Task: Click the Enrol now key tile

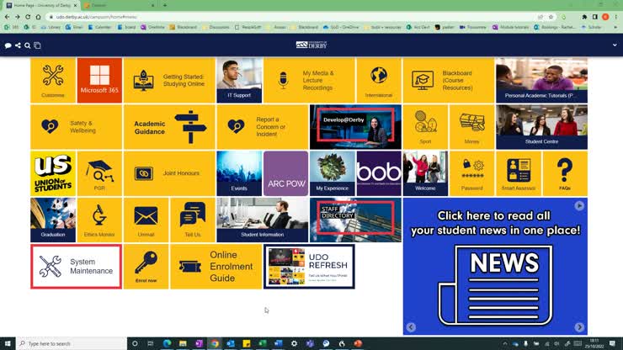Action: [146, 266]
